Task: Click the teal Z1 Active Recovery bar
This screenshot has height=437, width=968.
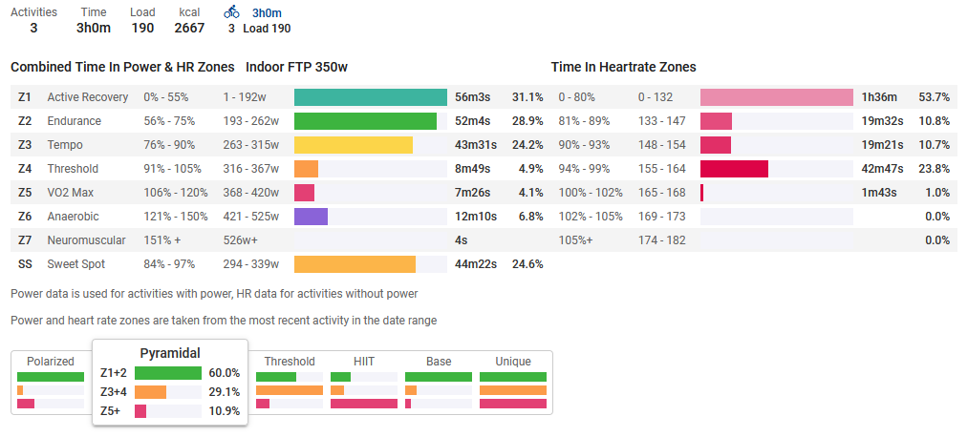Action: [371, 97]
